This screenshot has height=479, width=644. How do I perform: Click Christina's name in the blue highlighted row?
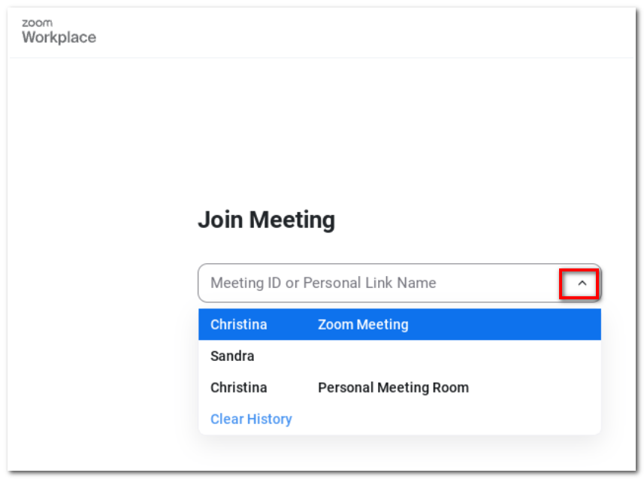click(x=239, y=324)
